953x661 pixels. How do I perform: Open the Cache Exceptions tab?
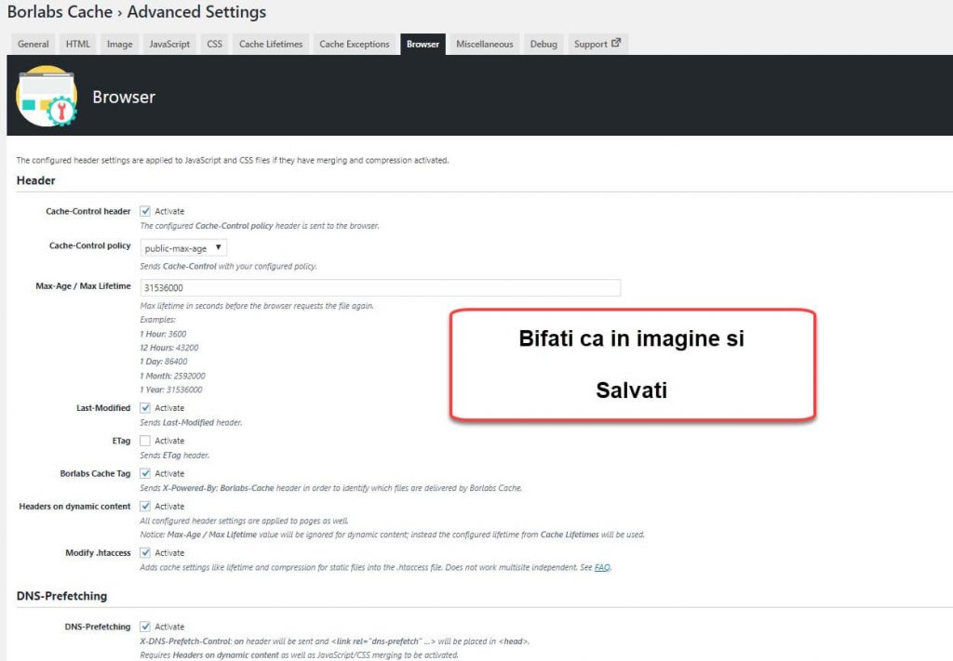coord(355,45)
